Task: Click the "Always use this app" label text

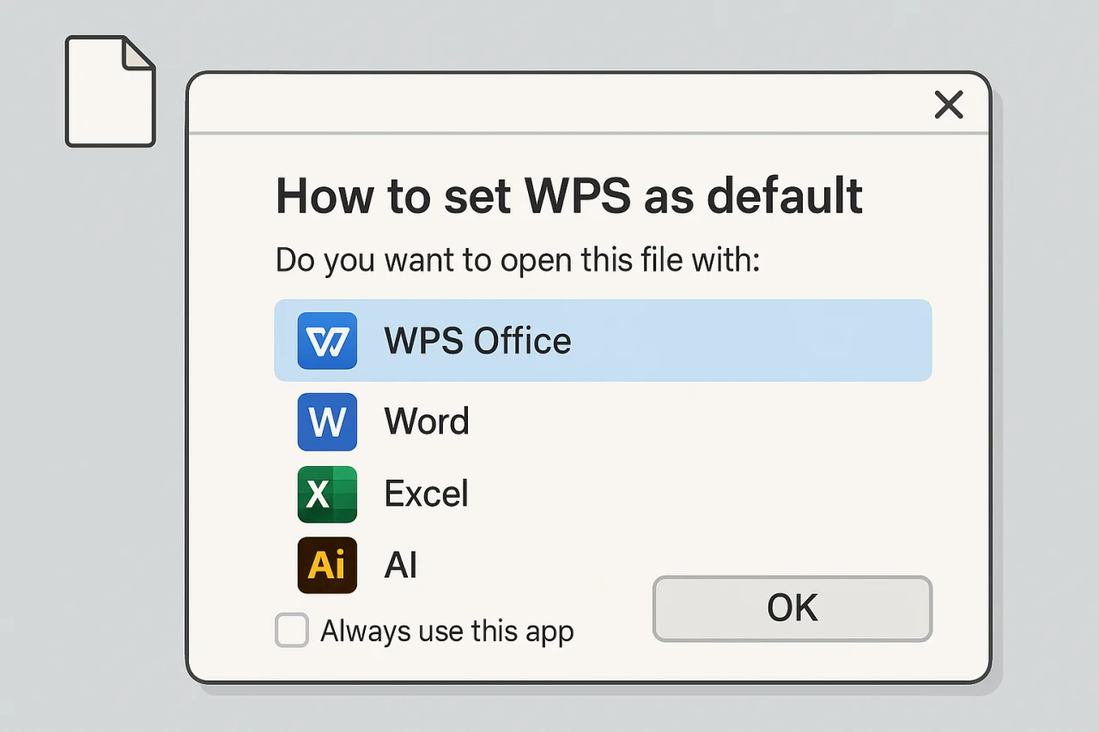Action: click(446, 632)
